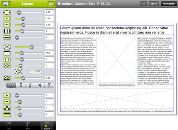Select first caption position segment option
The height and width of the screenshot is (130, 178).
click(x=11, y=85)
